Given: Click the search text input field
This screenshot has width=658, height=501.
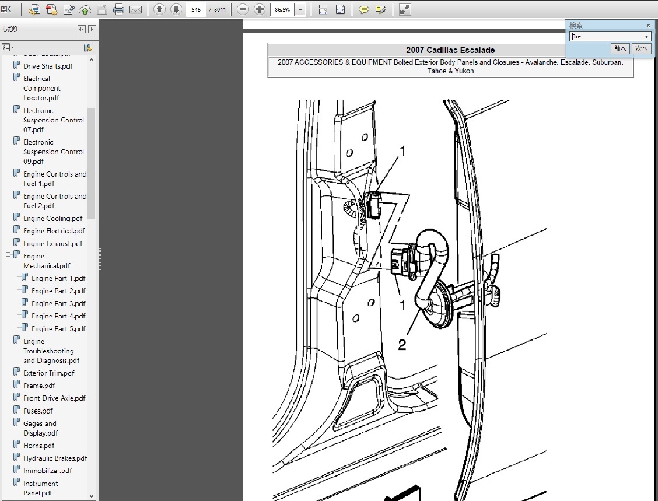Looking at the screenshot, I should point(606,37).
